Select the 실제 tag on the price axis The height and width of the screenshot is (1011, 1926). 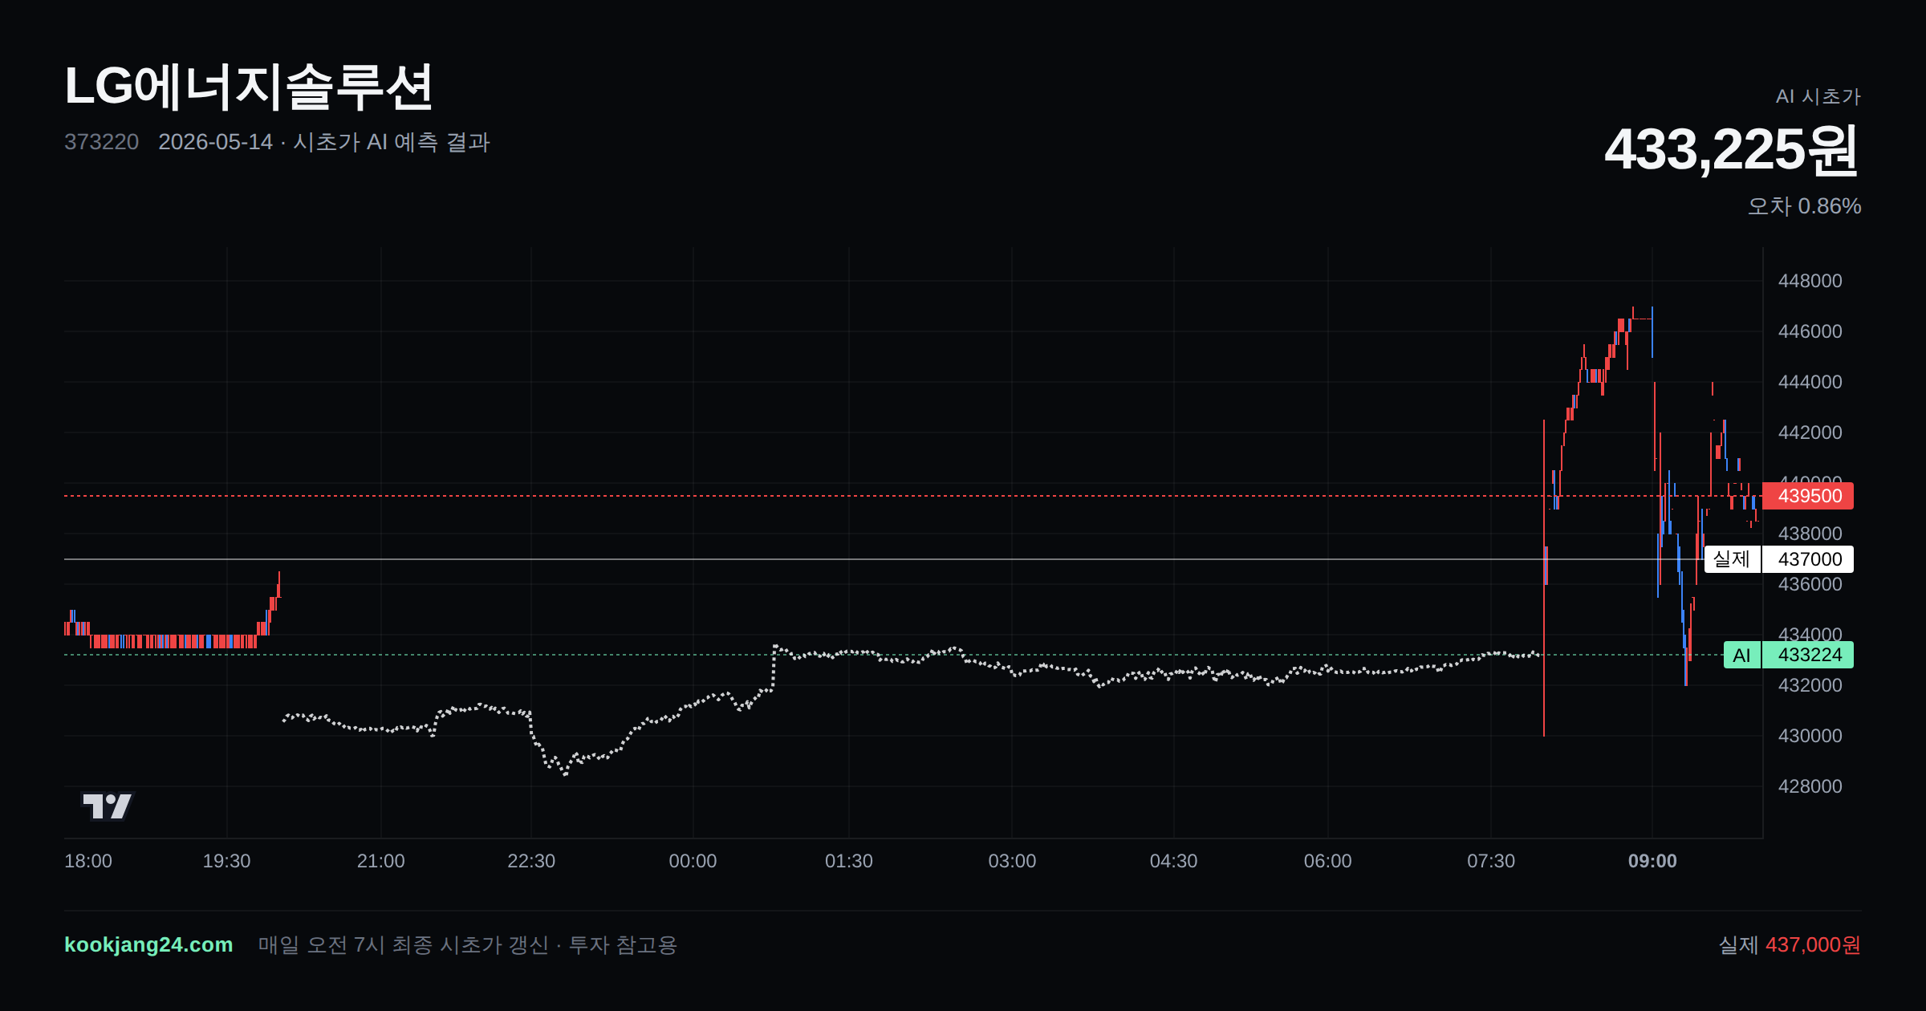click(1732, 559)
